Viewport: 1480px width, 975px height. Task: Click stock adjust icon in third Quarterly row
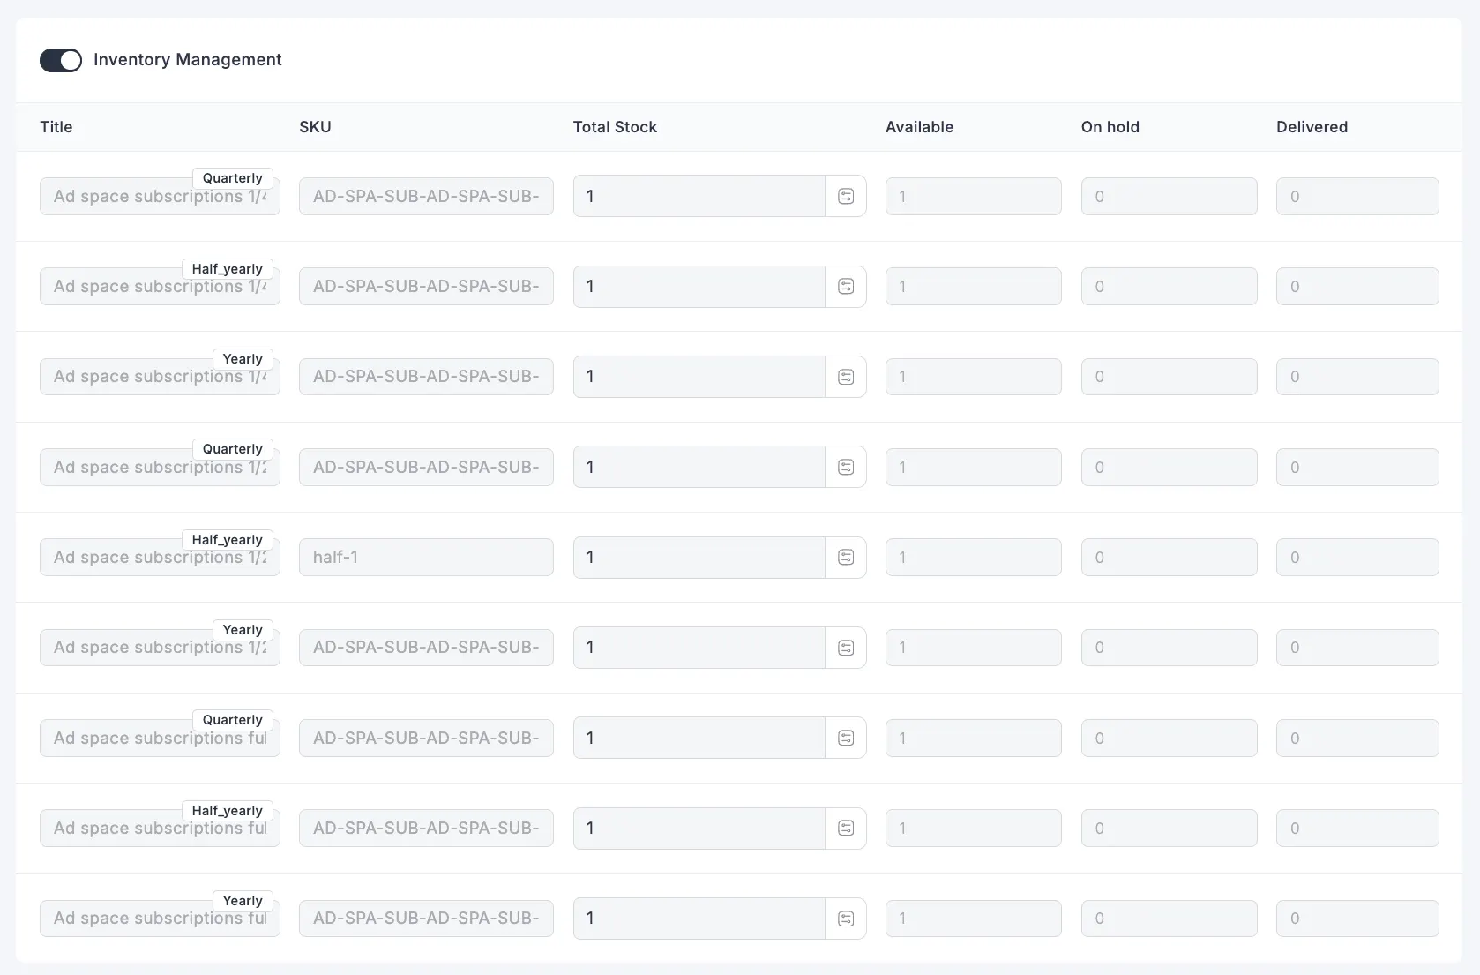[x=846, y=739]
